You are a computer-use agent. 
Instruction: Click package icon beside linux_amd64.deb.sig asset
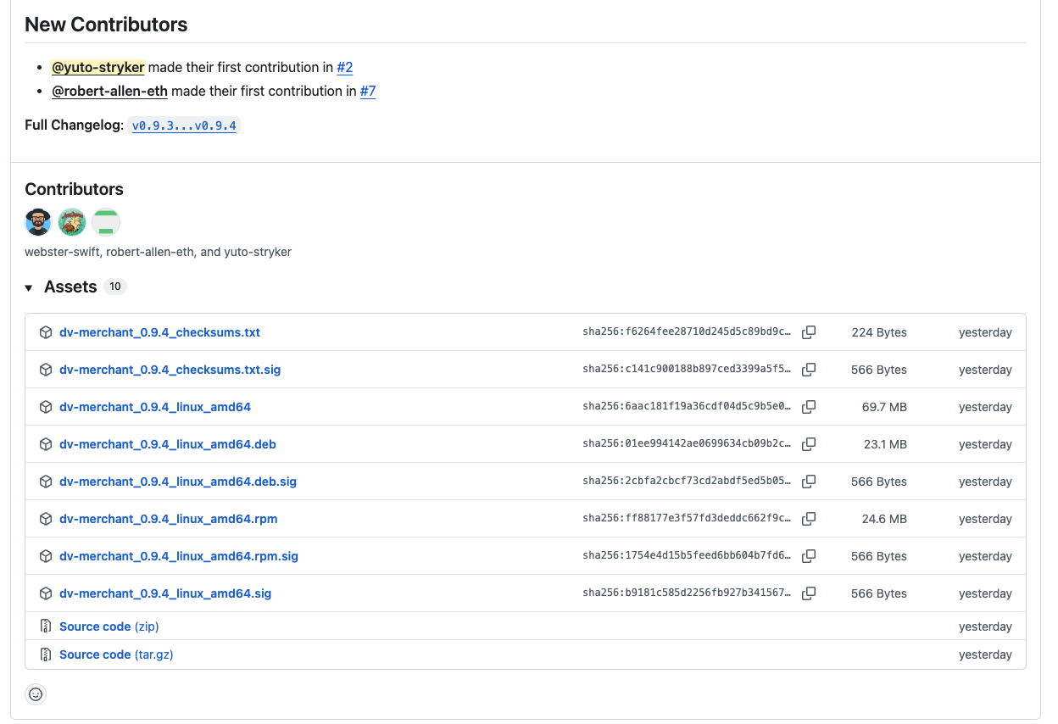(x=46, y=482)
